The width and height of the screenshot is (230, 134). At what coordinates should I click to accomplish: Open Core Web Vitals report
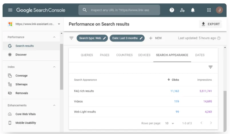tap(31, 114)
